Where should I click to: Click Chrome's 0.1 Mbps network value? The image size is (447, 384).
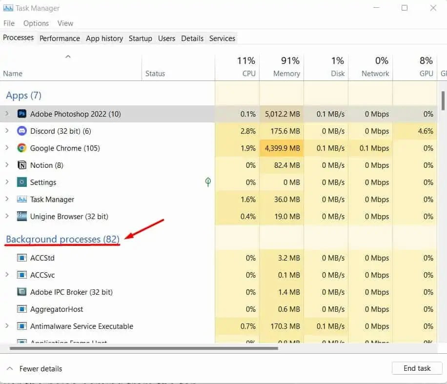(x=374, y=148)
